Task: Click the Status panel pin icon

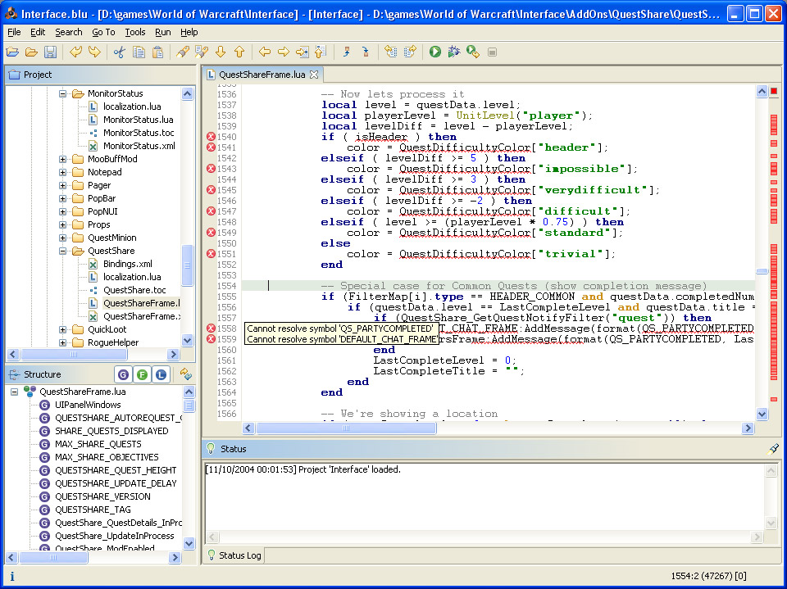Action: point(771,449)
